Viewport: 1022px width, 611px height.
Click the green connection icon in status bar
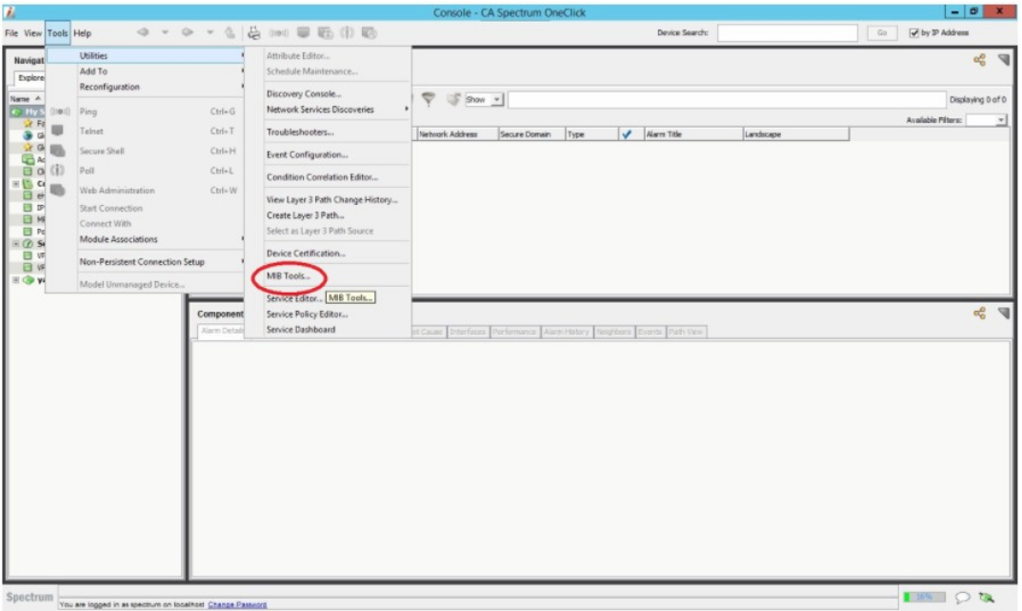986,598
